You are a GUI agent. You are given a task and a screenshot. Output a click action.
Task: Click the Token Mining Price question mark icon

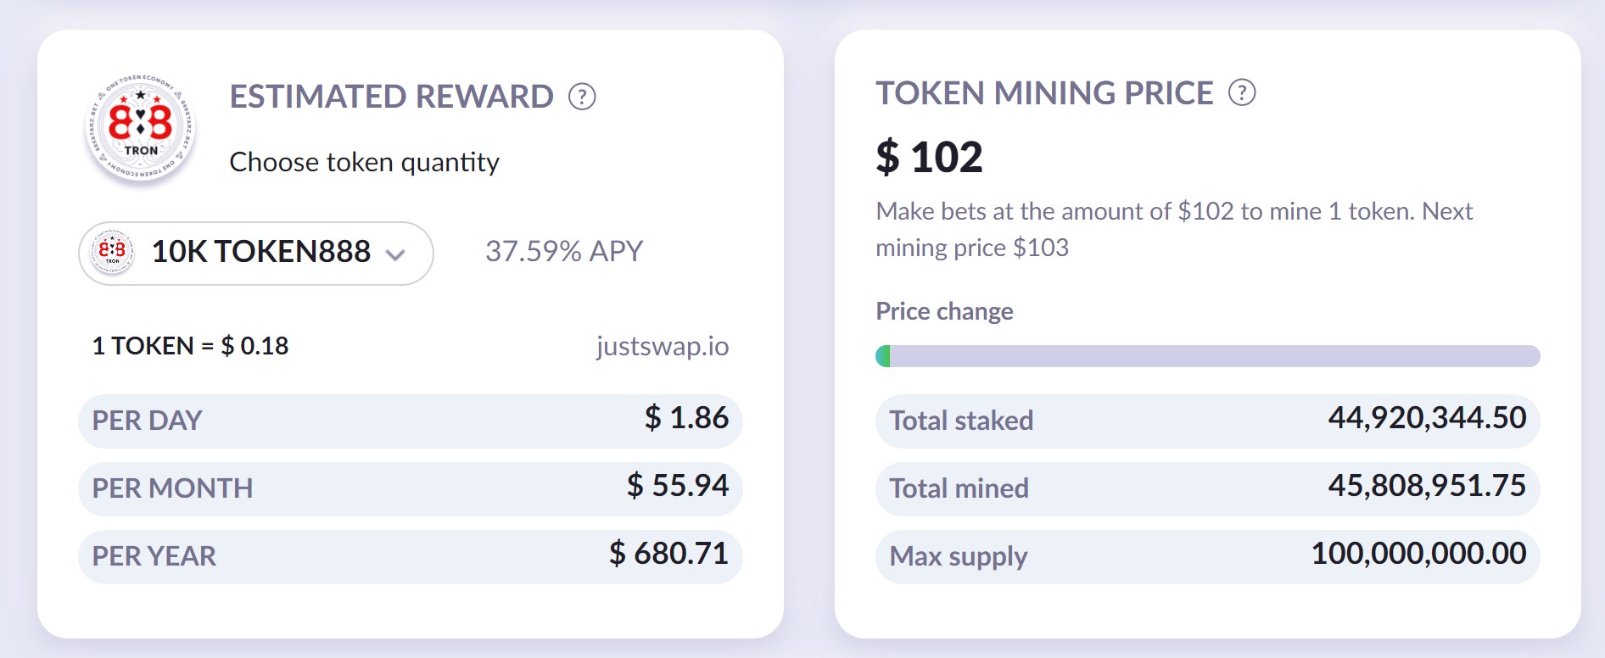pyautogui.click(x=1242, y=92)
